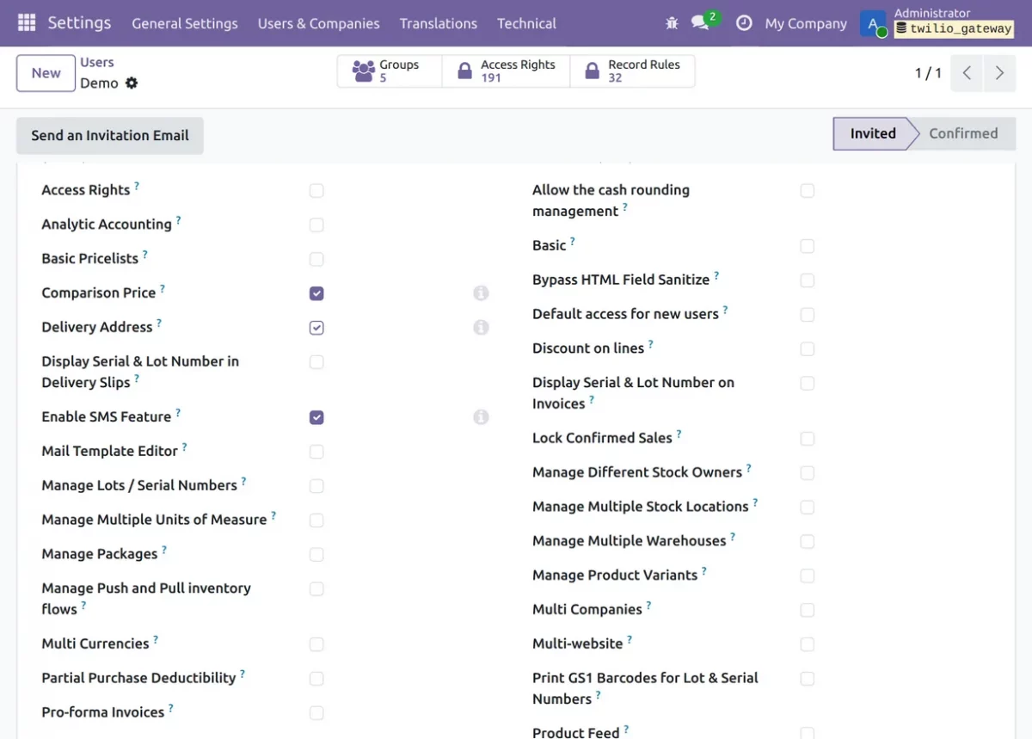The height and width of the screenshot is (739, 1032).
Task: Open the conversations messages icon
Action: 701,23
